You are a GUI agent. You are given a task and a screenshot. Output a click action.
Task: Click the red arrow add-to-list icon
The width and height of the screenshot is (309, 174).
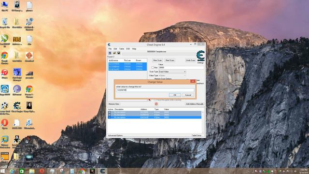149,100
